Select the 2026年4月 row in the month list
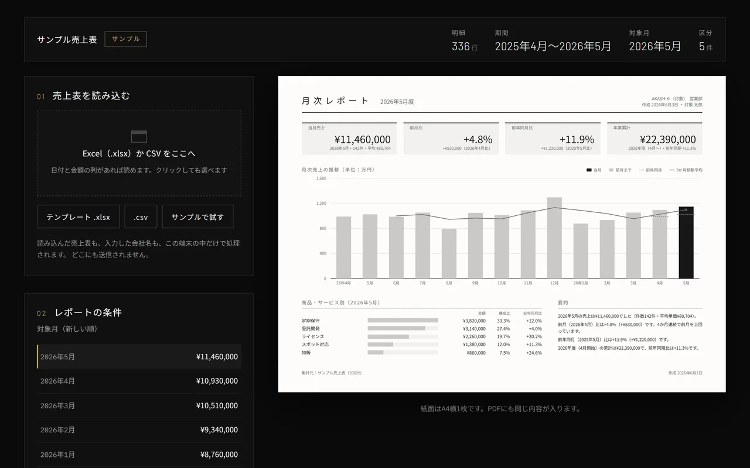This screenshot has width=750, height=468. coord(139,381)
